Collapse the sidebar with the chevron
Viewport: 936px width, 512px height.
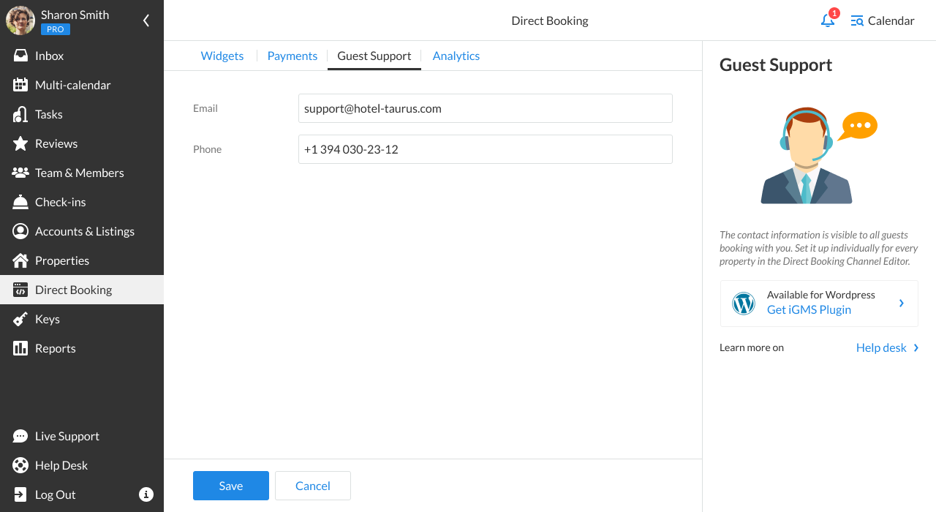146,20
